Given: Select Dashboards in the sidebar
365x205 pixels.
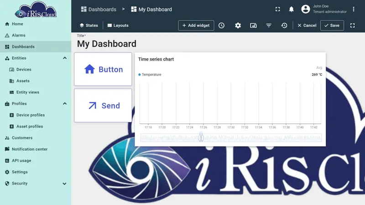Looking at the screenshot, I should [x=36, y=47].
